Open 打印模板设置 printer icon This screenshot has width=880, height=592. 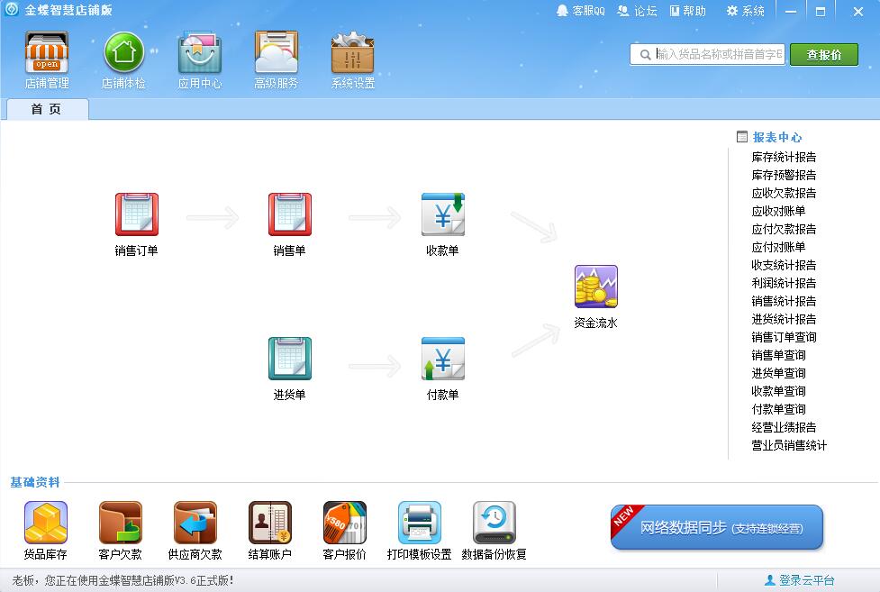click(419, 523)
